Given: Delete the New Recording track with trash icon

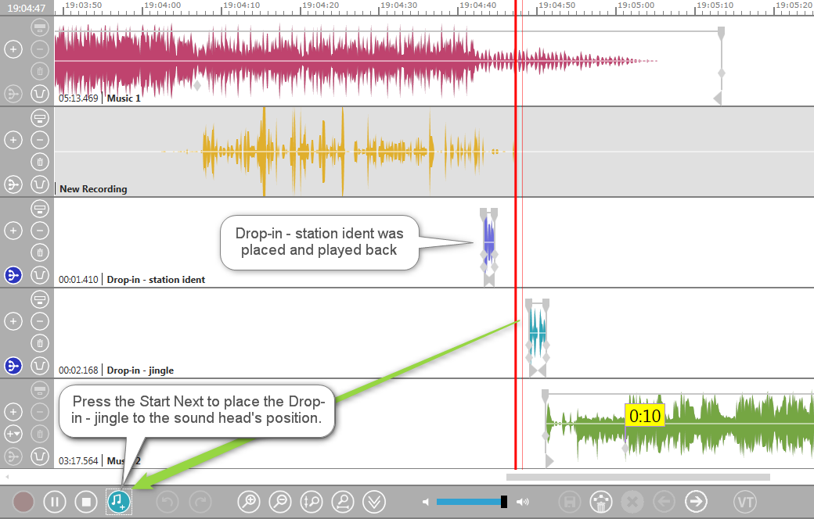Looking at the screenshot, I should click(x=40, y=163).
